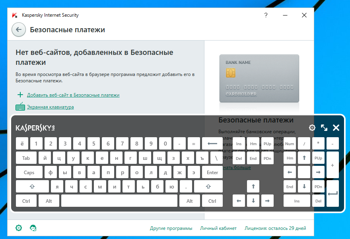Open on-screen keyboard settings gear
This screenshot has width=350, height=239.
click(x=312, y=128)
